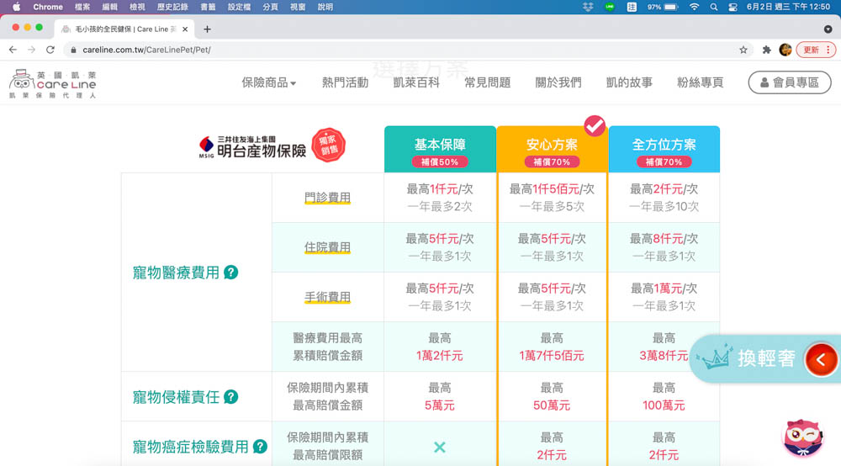The width and height of the screenshot is (841, 466).
Task: Open Chrome profile avatar
Action: 785,50
